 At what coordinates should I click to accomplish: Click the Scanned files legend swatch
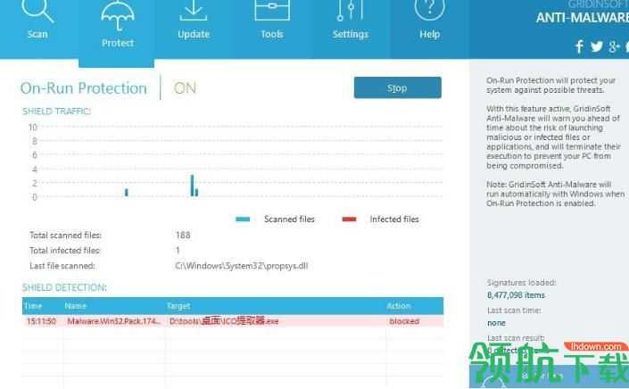point(243,219)
